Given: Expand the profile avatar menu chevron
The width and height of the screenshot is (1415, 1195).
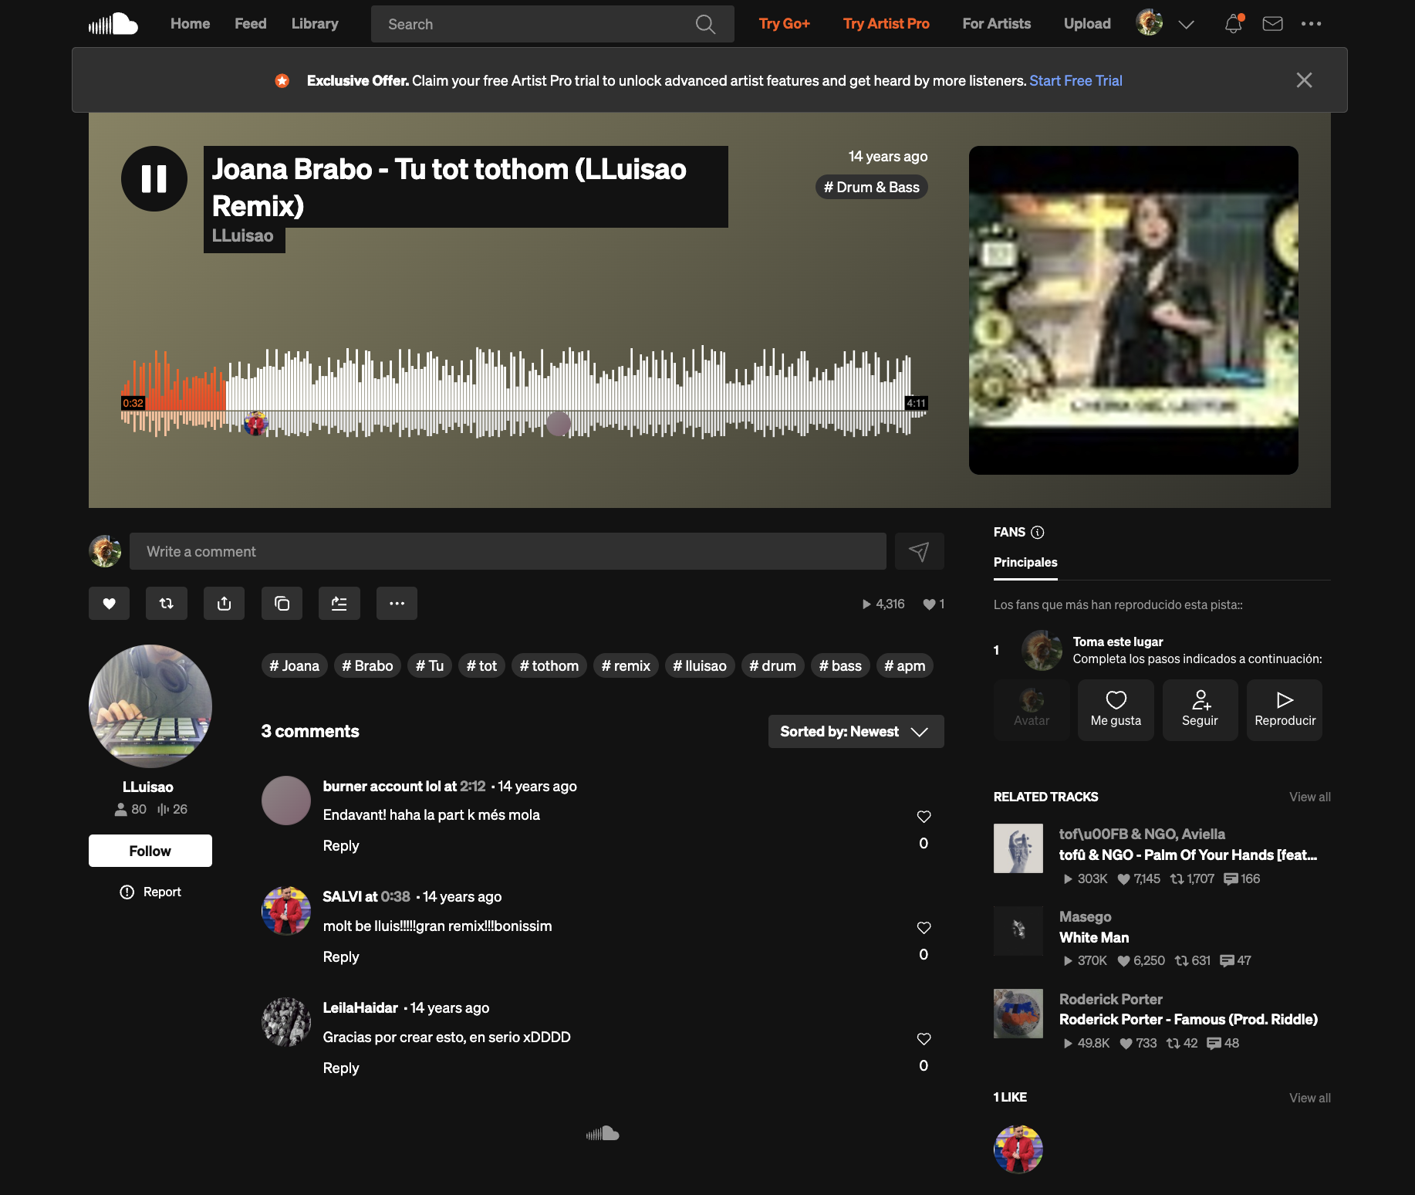Looking at the screenshot, I should [x=1186, y=25].
